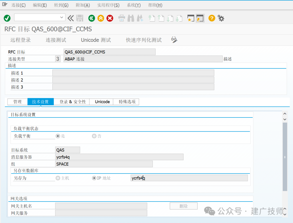
Task: Click the 组 field with SPACE
Action: [104, 164]
